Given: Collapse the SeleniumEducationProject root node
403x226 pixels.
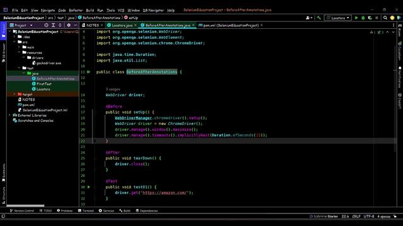Looking at the screenshot, I should (x=10, y=31).
